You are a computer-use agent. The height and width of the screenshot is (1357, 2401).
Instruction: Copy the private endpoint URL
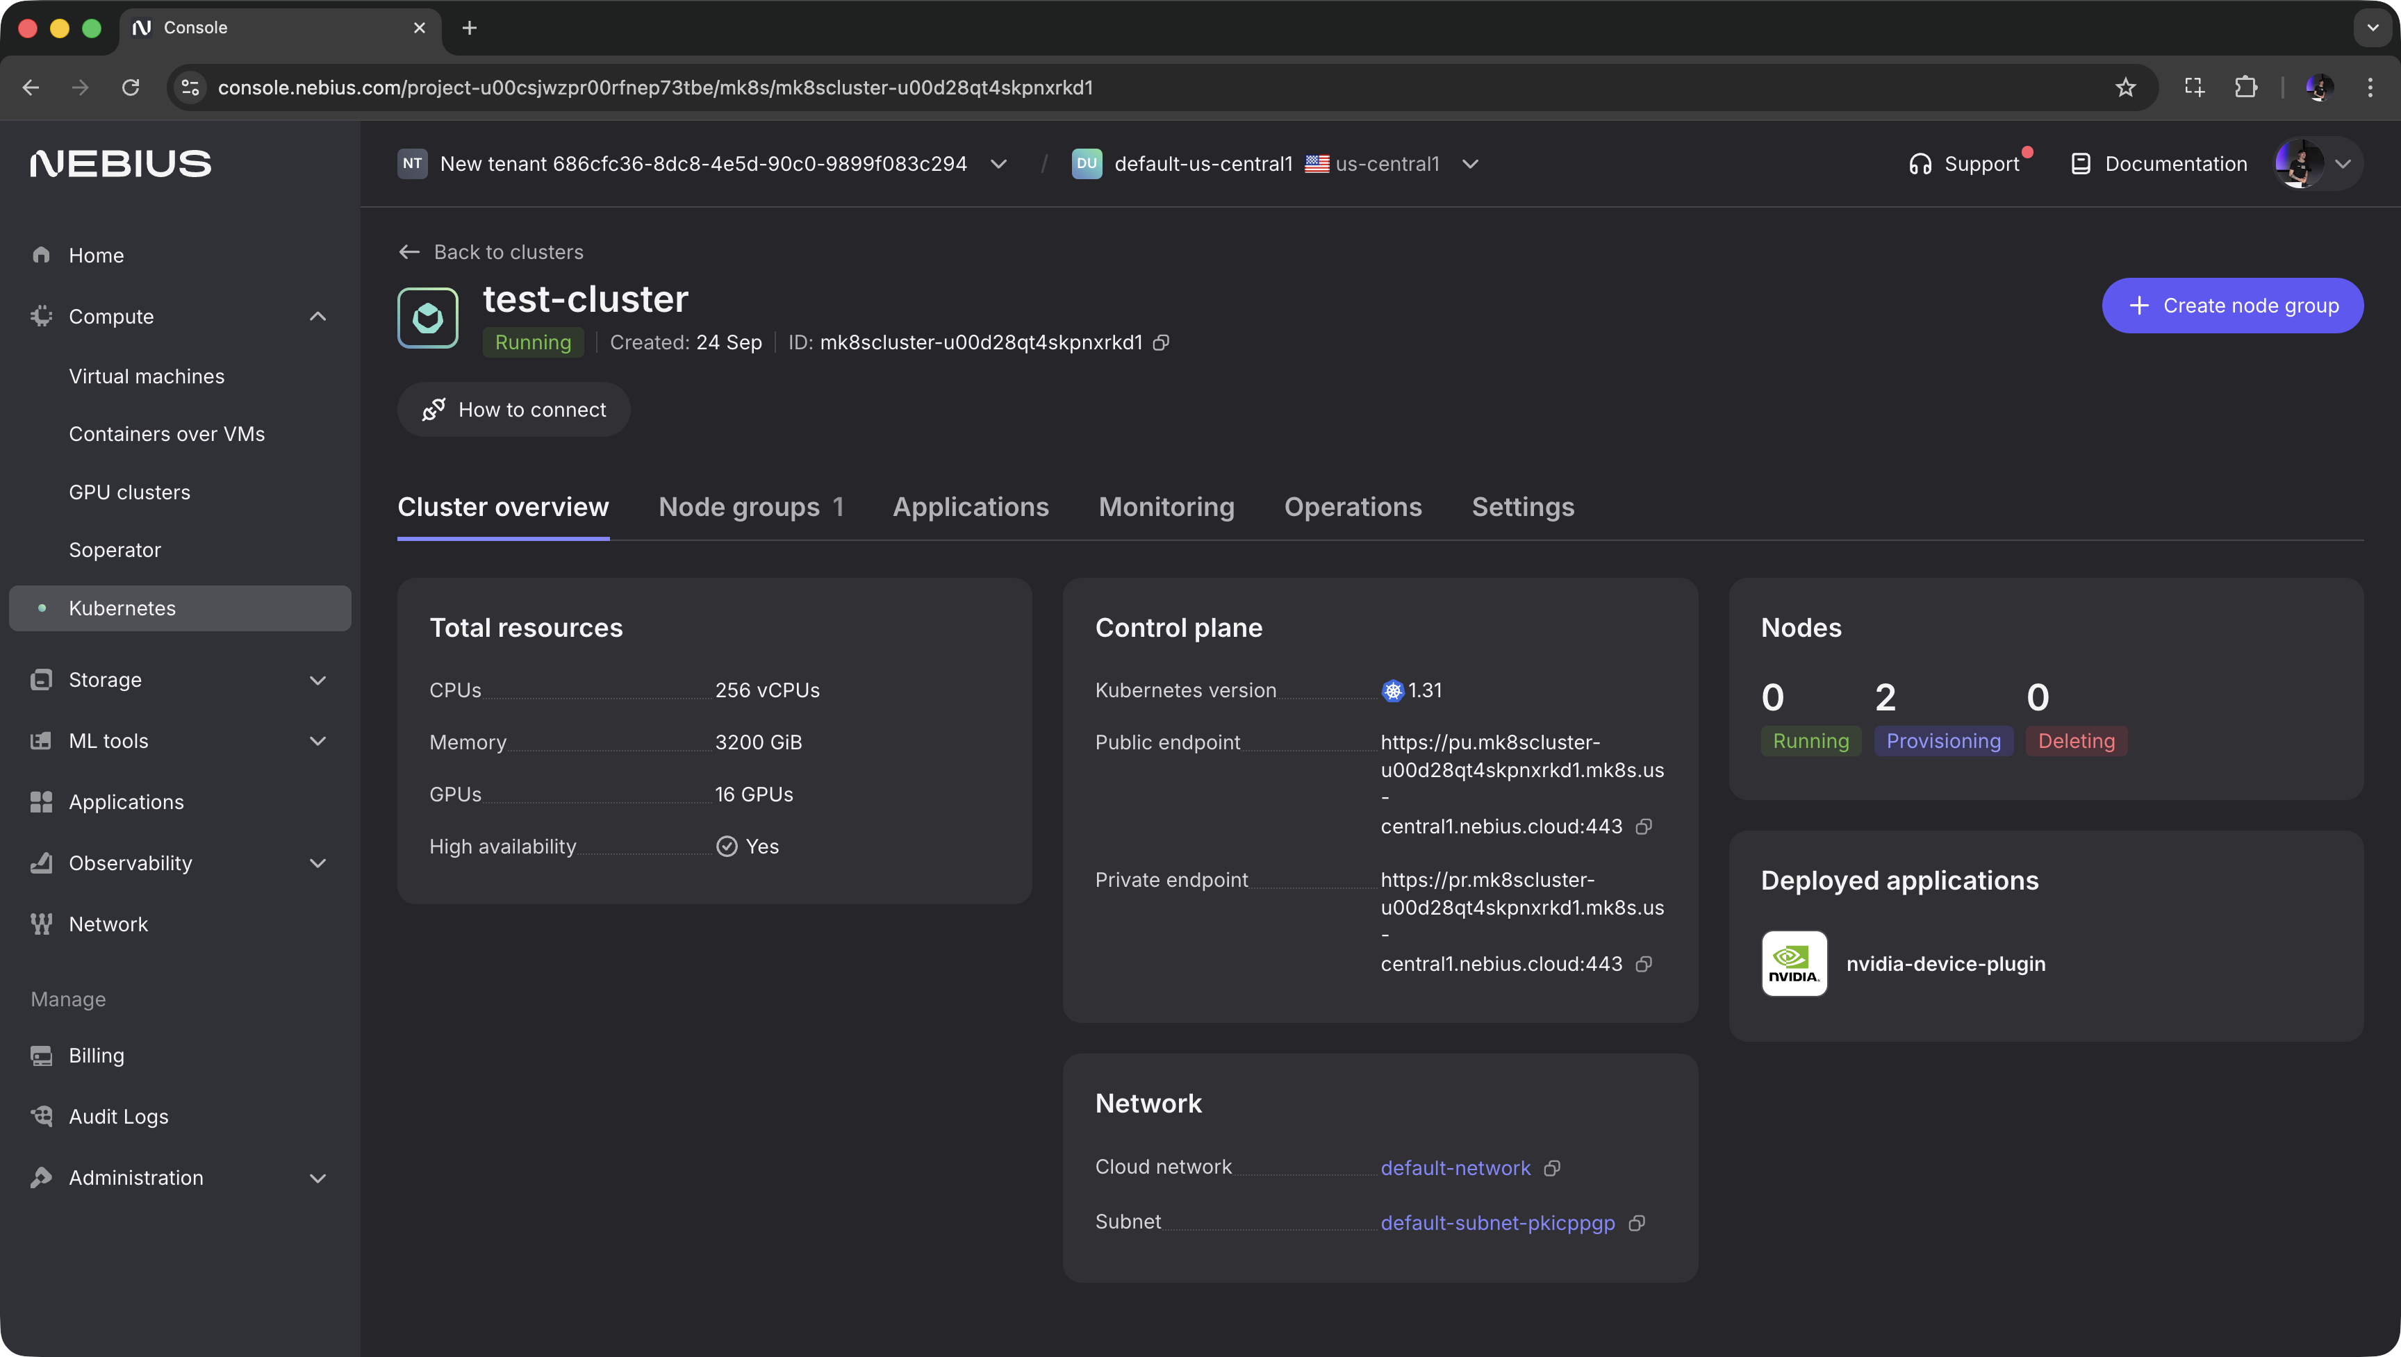1644,964
